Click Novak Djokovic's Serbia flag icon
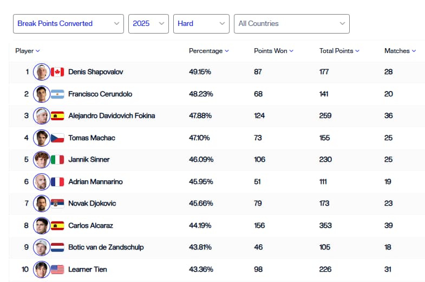This screenshot has height=282, width=425. (57, 204)
